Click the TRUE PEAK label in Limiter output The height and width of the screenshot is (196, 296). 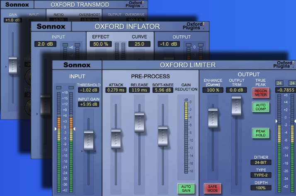click(260, 82)
